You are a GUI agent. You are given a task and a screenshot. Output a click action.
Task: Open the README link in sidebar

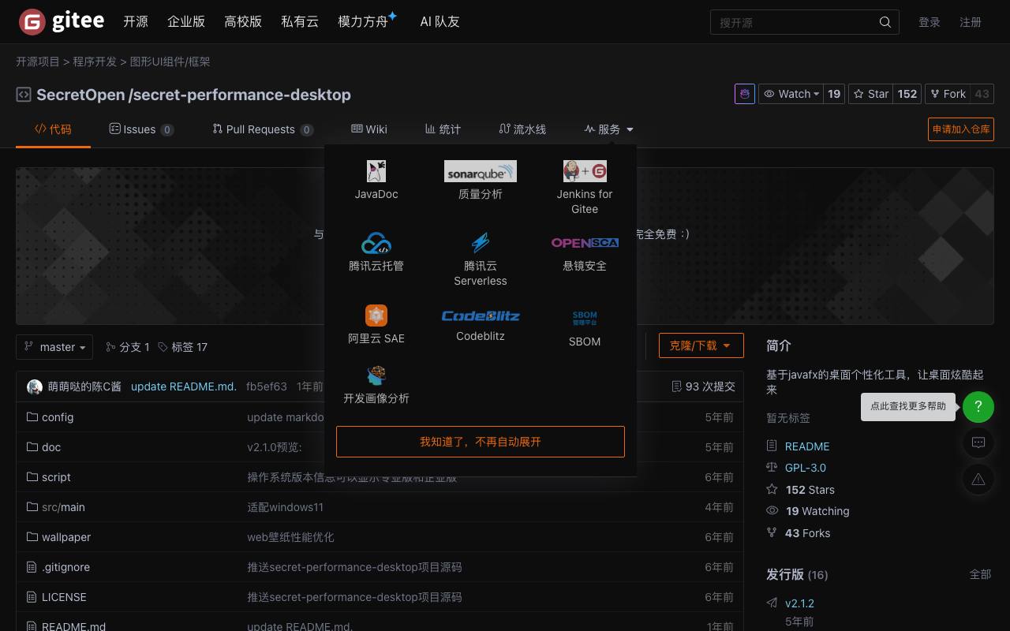[x=807, y=446]
